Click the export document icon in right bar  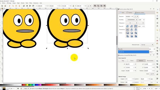tap(157, 26)
